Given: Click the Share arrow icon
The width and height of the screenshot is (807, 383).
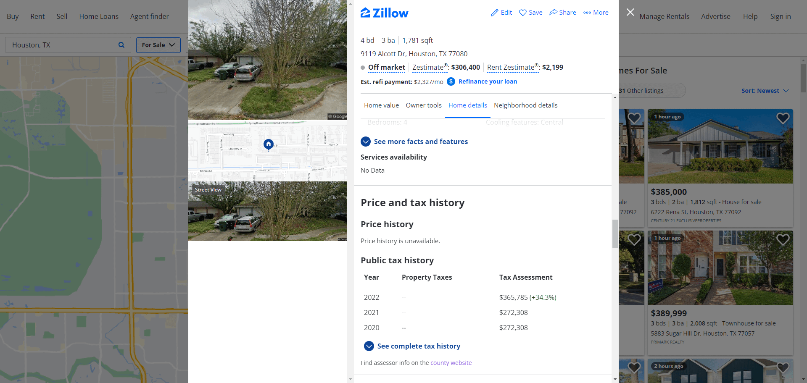Looking at the screenshot, I should (x=553, y=12).
